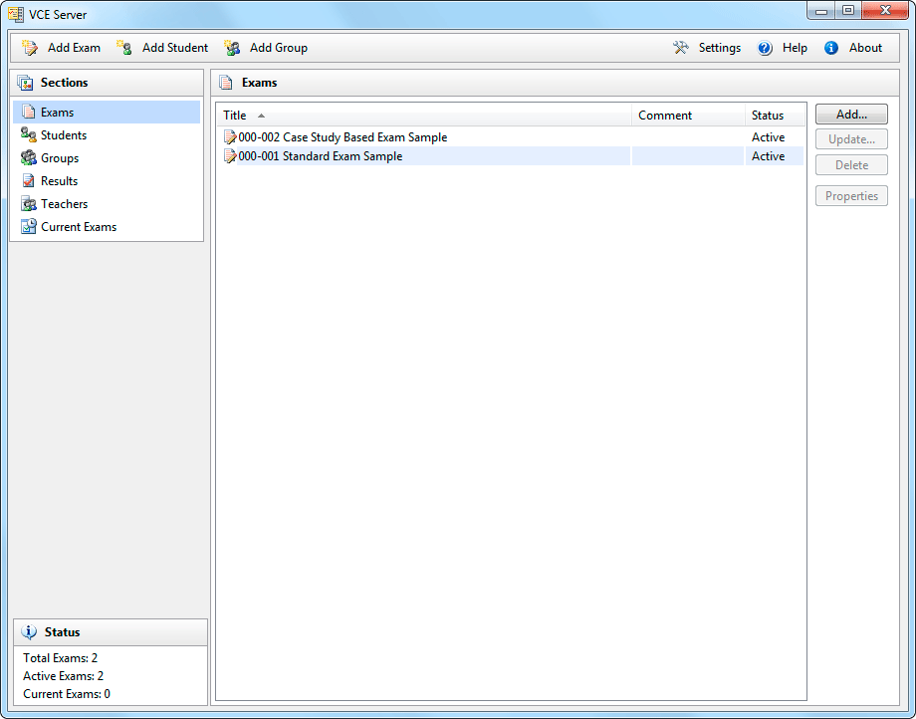The image size is (916, 719).
Task: Sort by the Comment column header
Action: tap(688, 116)
